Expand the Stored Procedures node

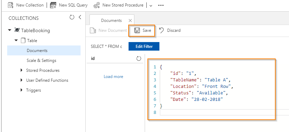tap(22, 70)
